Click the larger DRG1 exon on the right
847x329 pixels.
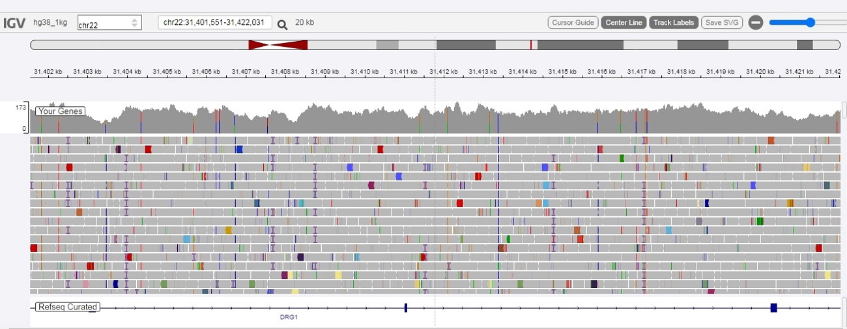pos(773,308)
